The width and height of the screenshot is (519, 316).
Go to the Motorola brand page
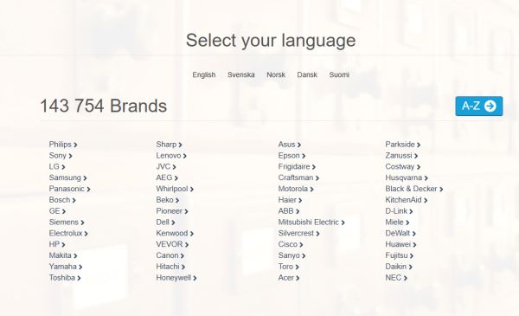(296, 189)
